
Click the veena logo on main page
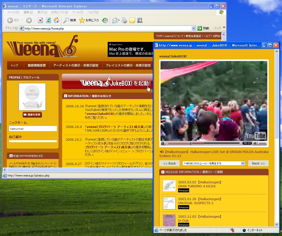[43, 46]
